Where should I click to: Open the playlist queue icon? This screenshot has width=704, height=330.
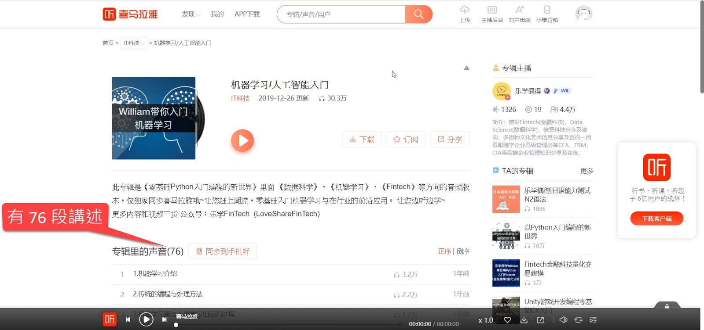tap(593, 320)
